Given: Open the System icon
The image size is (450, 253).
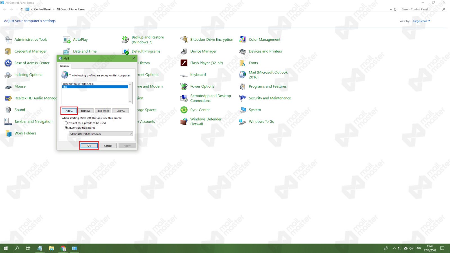Looking at the screenshot, I should [x=242, y=110].
